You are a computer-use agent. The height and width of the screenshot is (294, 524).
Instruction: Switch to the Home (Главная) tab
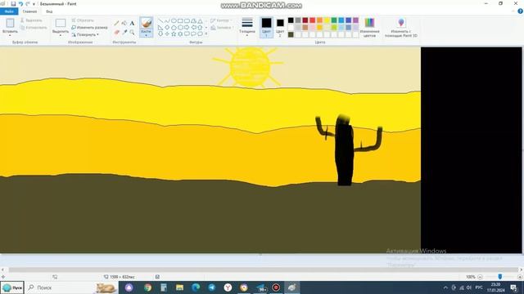[29, 11]
